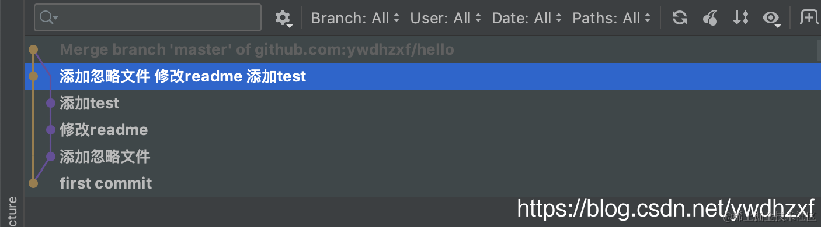Open the Date: All filter dropdown
This screenshot has height=227, width=821.
coord(527,18)
